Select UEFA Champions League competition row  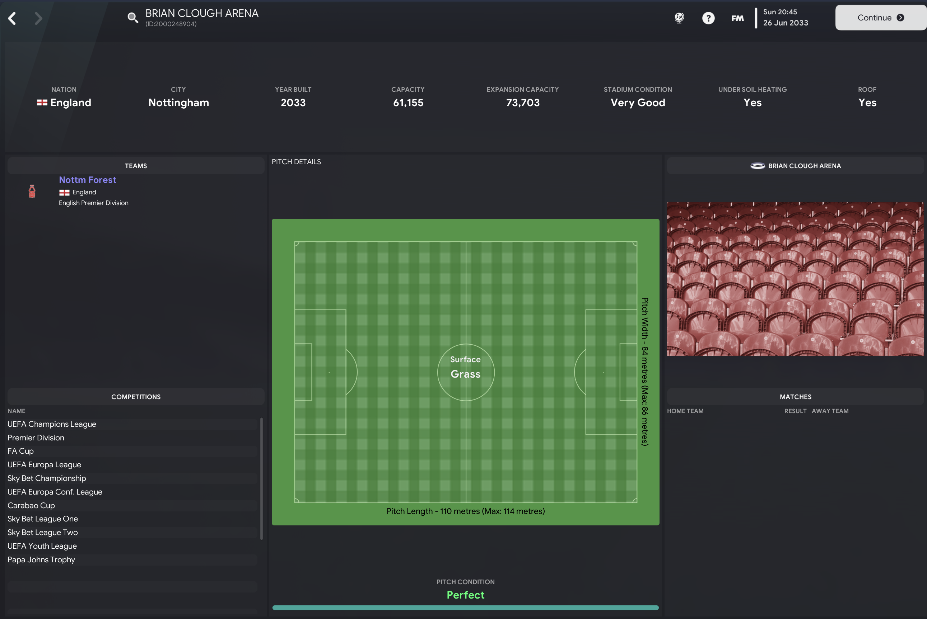(52, 424)
